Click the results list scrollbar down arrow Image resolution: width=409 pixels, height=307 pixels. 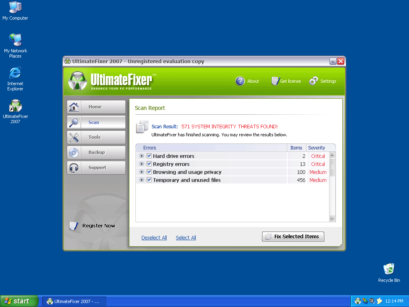pos(332,219)
